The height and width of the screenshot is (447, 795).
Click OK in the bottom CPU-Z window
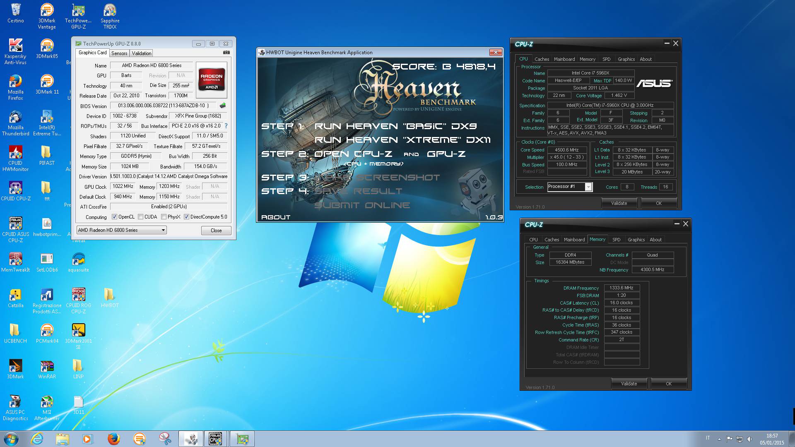point(669,384)
